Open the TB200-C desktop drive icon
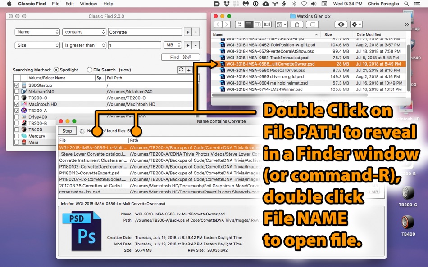Viewport: 428px width, 267px height. point(408,193)
